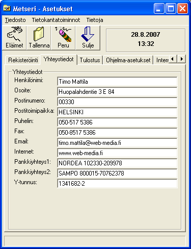191x249 pixels.
Task: Click the Postinumero field showing 00330
Action: click(117, 102)
